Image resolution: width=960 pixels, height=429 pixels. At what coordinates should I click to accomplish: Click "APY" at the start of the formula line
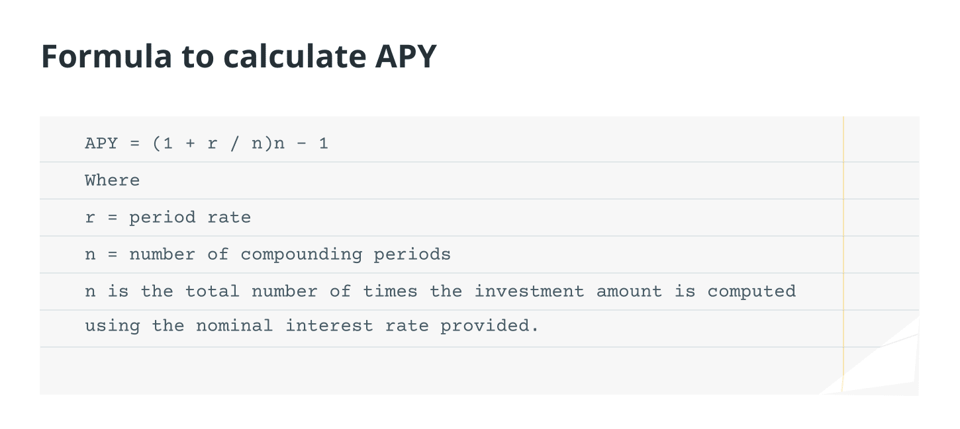(101, 143)
